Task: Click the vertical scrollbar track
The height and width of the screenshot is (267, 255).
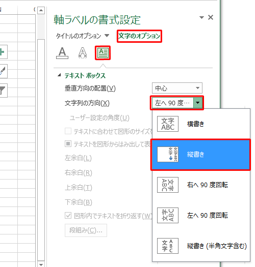Action: [41, 26]
